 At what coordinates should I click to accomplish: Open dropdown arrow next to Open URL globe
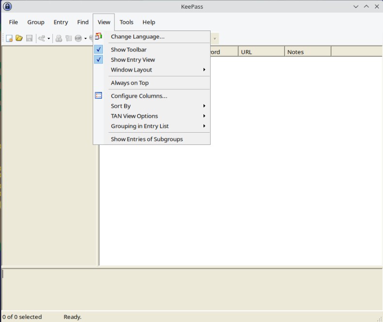tap(85, 38)
